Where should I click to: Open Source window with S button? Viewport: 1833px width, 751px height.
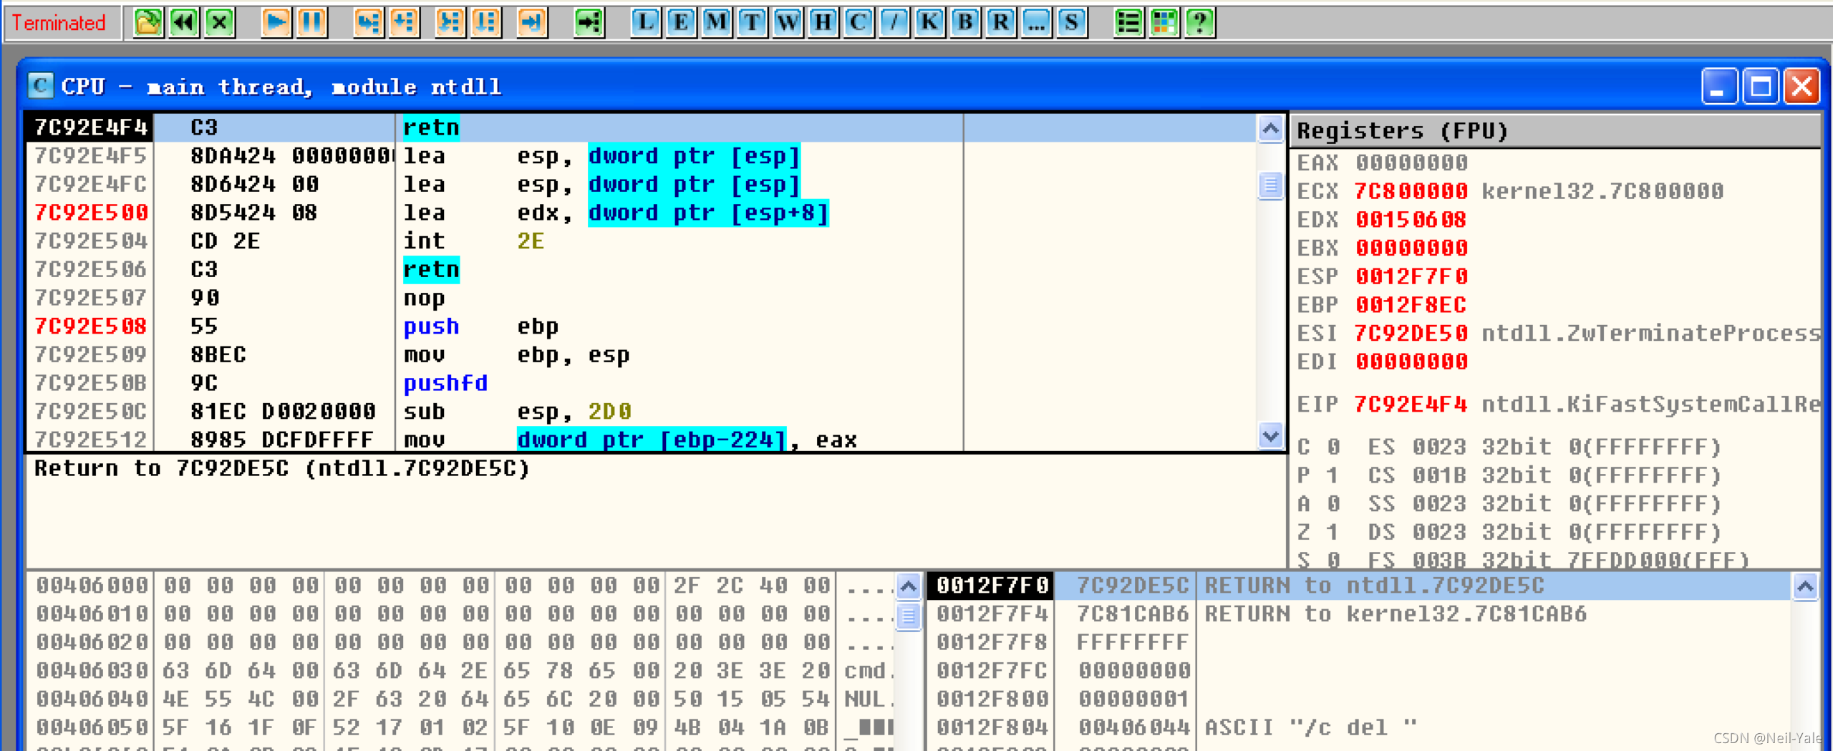[1072, 22]
